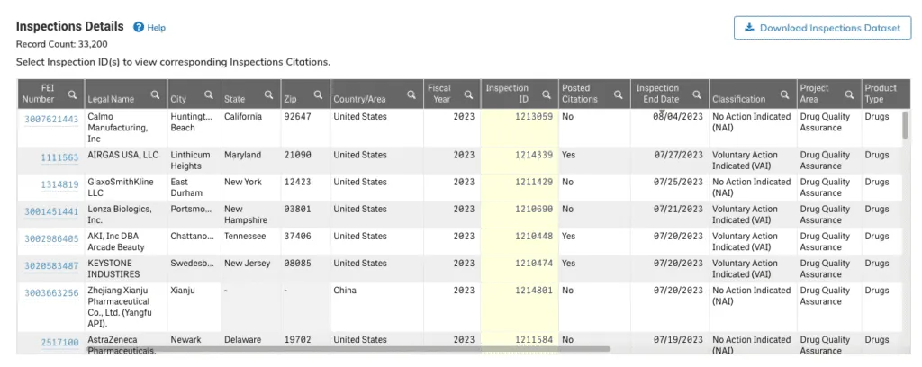Open FEI number 3003663256 link
The height and width of the screenshot is (367, 922).
point(51,292)
